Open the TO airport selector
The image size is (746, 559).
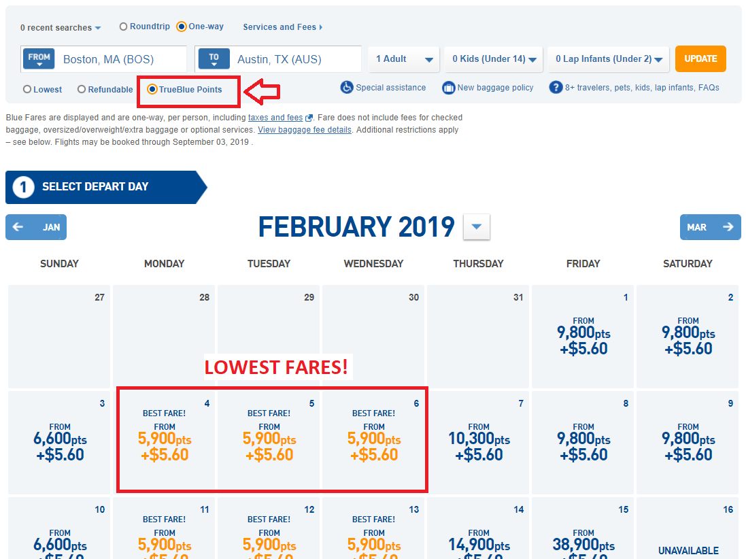(214, 59)
